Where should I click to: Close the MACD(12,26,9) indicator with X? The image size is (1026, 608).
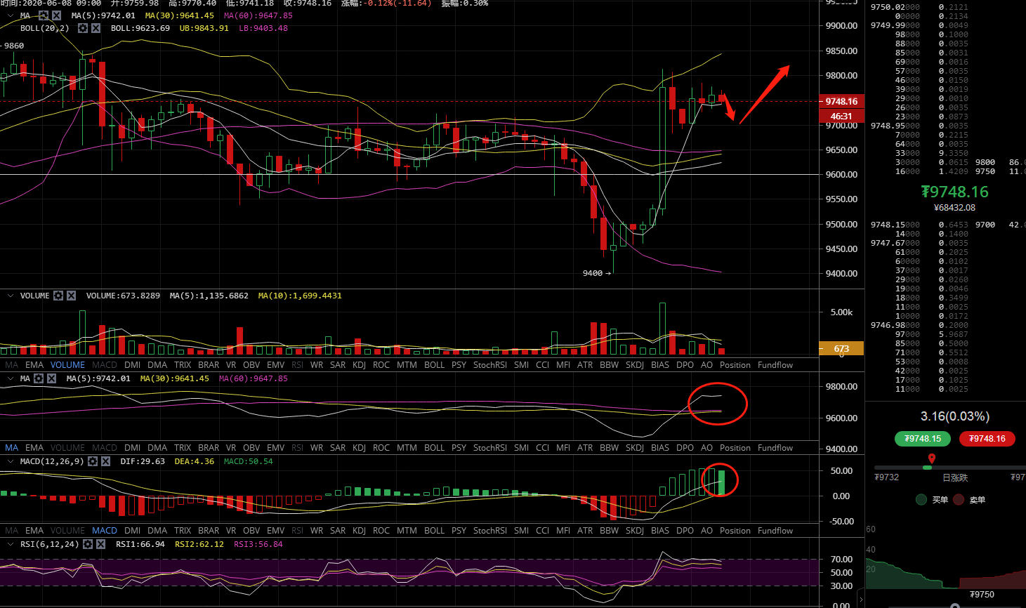coord(105,461)
